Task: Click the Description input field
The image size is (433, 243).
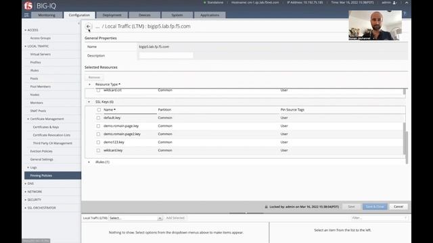Action: [x=166, y=55]
